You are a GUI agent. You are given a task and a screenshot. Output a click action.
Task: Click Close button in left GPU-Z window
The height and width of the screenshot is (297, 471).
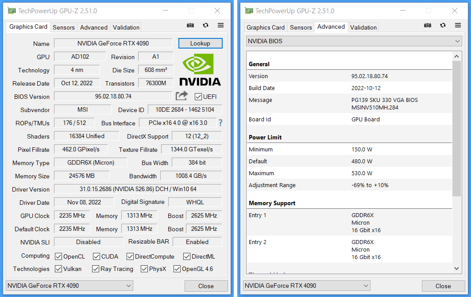tap(206, 286)
